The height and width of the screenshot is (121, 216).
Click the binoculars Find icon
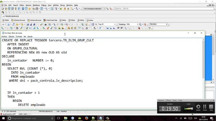(87, 28)
